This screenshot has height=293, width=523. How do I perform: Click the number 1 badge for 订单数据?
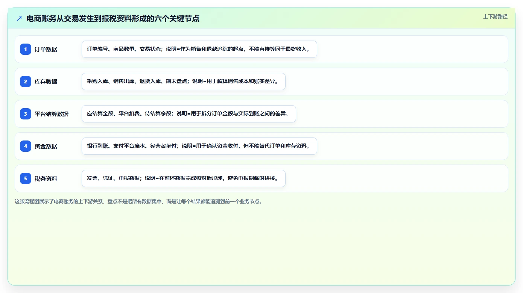tap(26, 49)
